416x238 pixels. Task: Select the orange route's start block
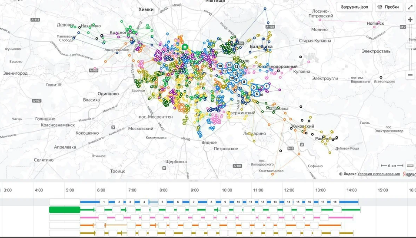point(64,225)
